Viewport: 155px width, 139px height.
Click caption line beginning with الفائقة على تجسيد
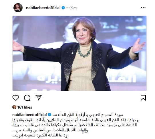pos(75,125)
